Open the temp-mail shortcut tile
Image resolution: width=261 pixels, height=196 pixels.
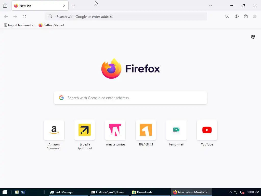coord(176,130)
